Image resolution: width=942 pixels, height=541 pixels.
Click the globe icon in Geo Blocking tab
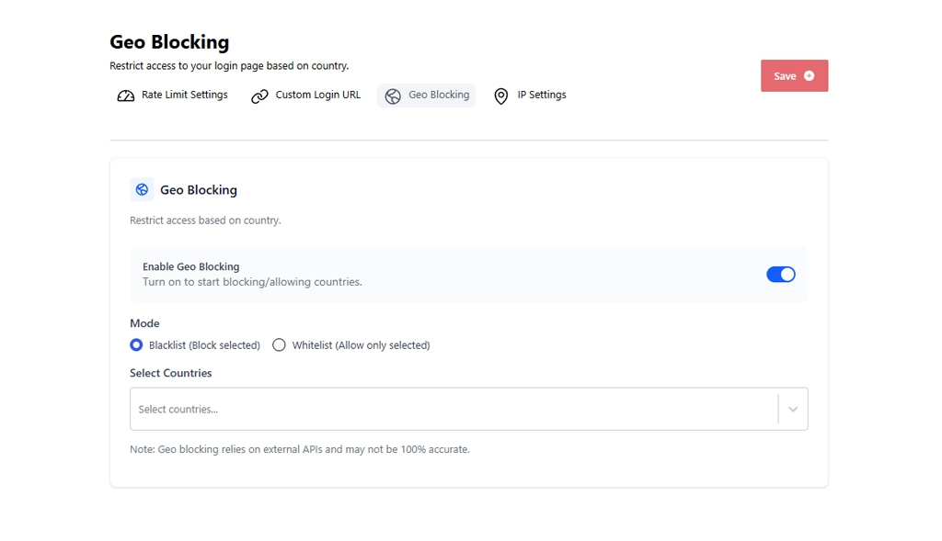[x=393, y=96]
